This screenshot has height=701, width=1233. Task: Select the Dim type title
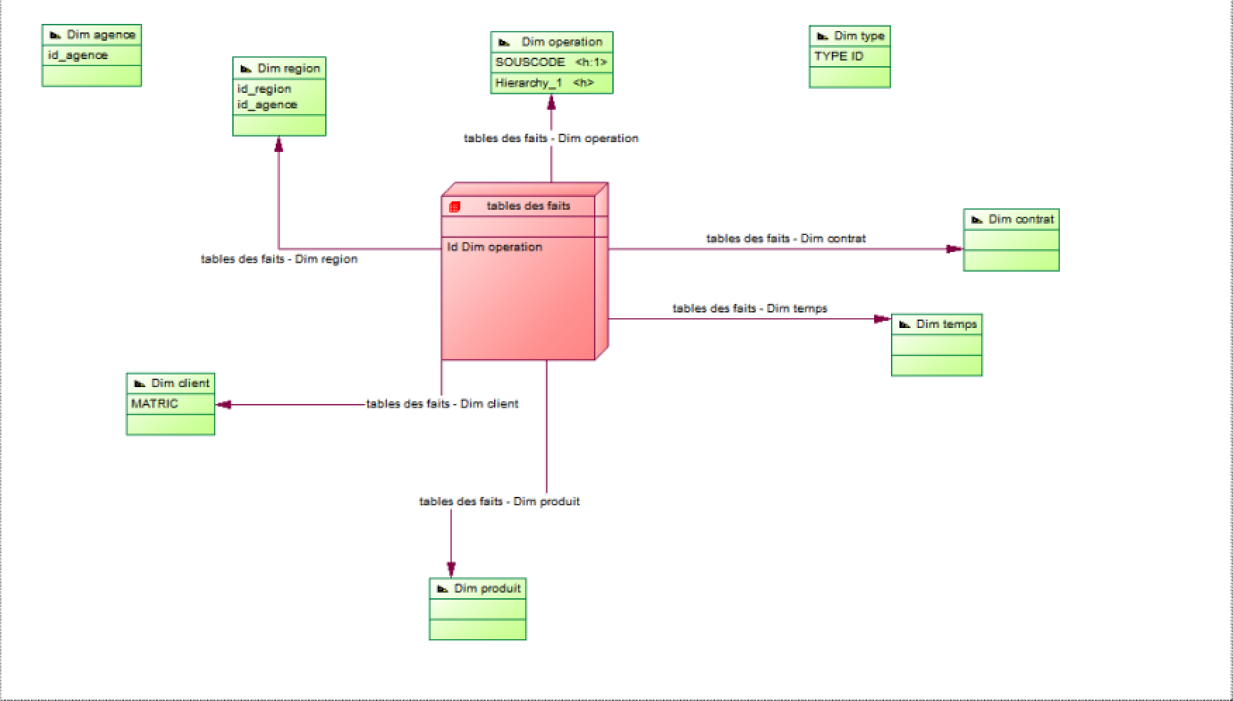(x=859, y=35)
